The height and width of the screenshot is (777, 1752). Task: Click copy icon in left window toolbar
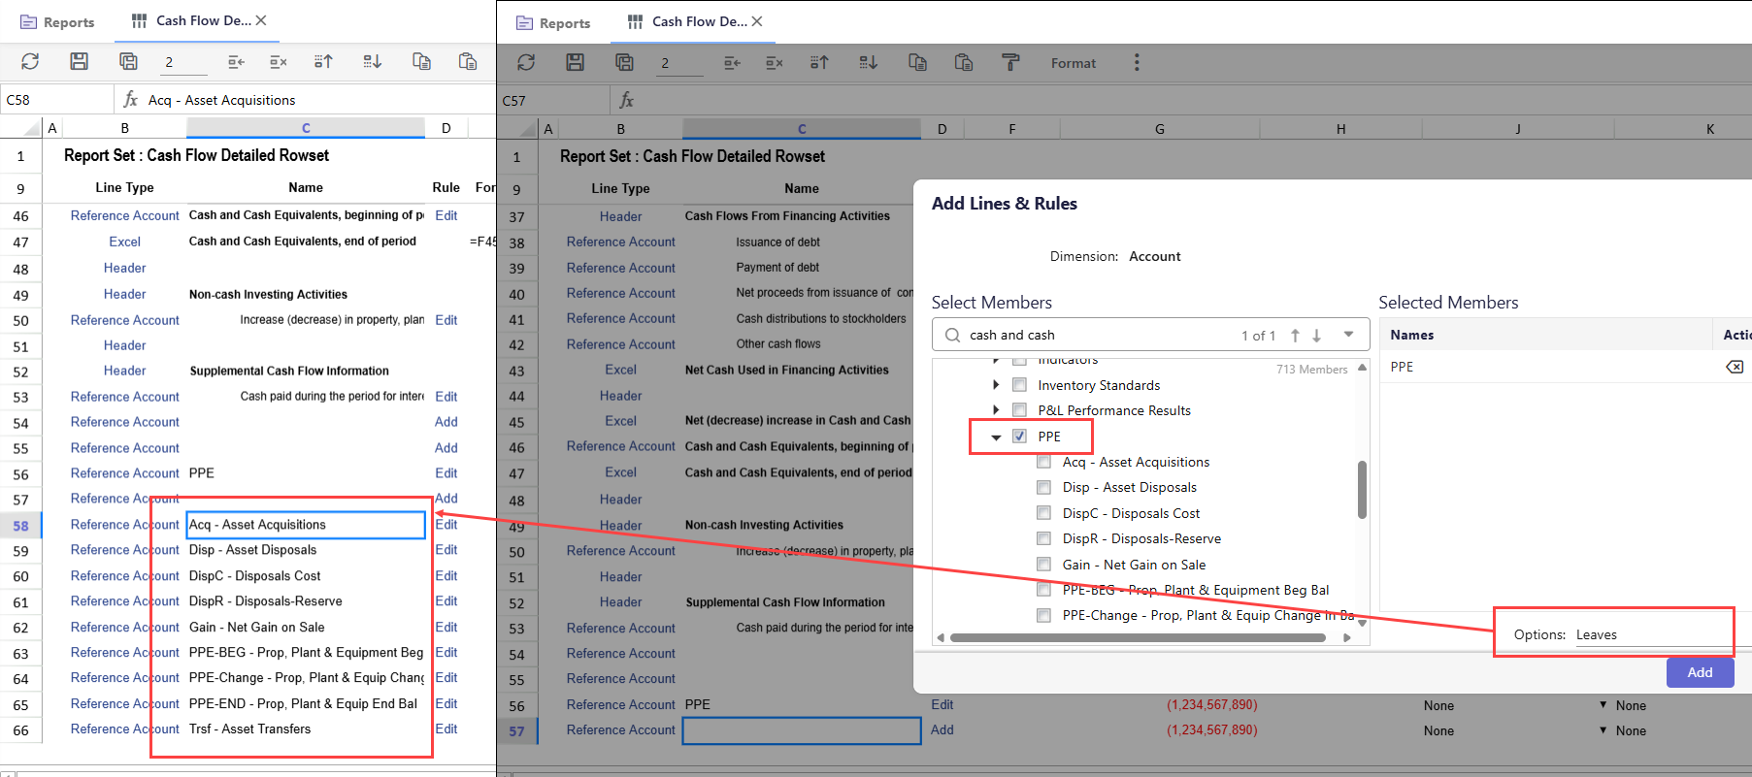tap(421, 61)
